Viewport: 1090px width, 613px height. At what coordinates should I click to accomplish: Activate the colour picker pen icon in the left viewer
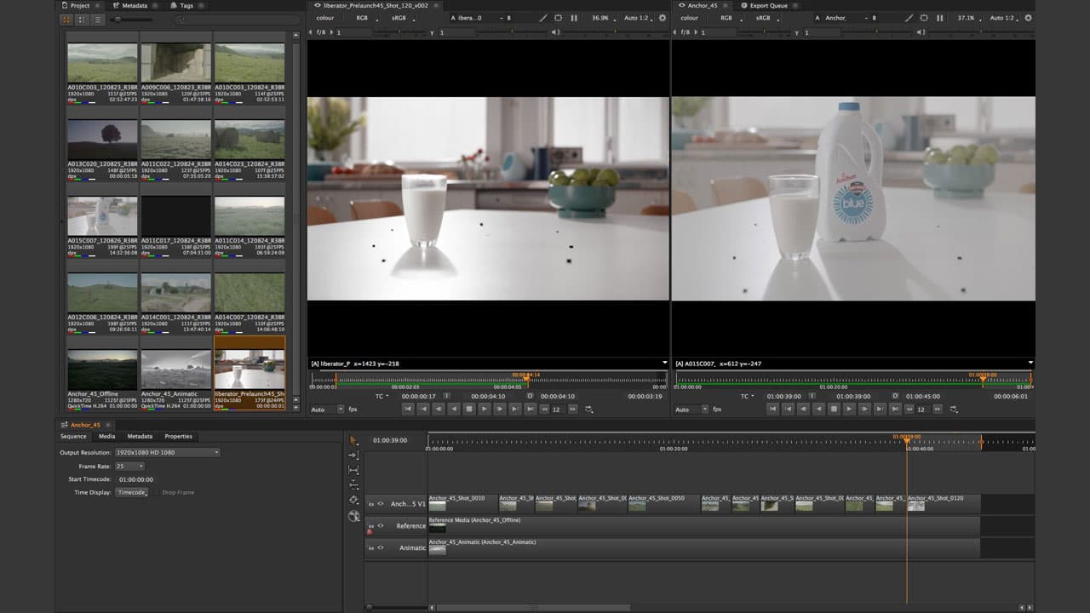click(544, 18)
